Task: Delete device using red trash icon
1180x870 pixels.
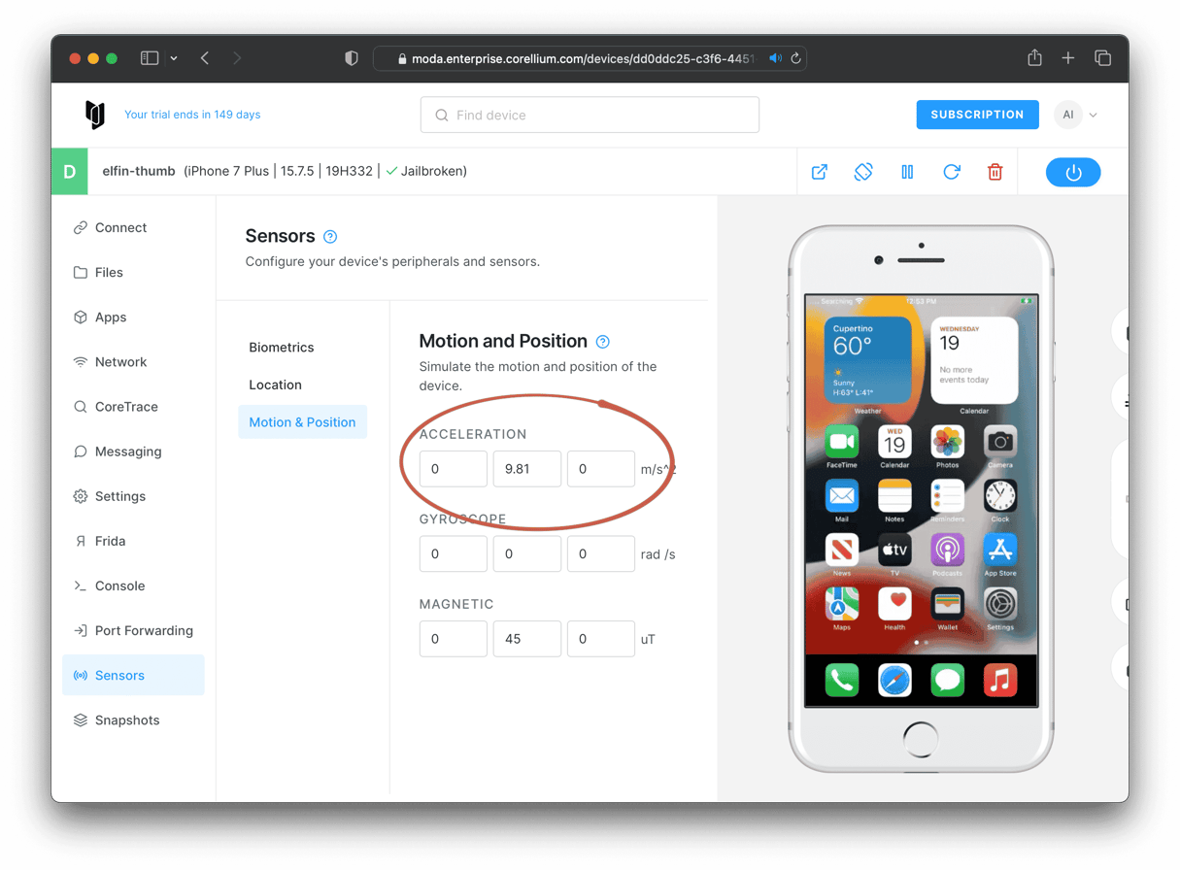Action: pyautogui.click(x=995, y=172)
